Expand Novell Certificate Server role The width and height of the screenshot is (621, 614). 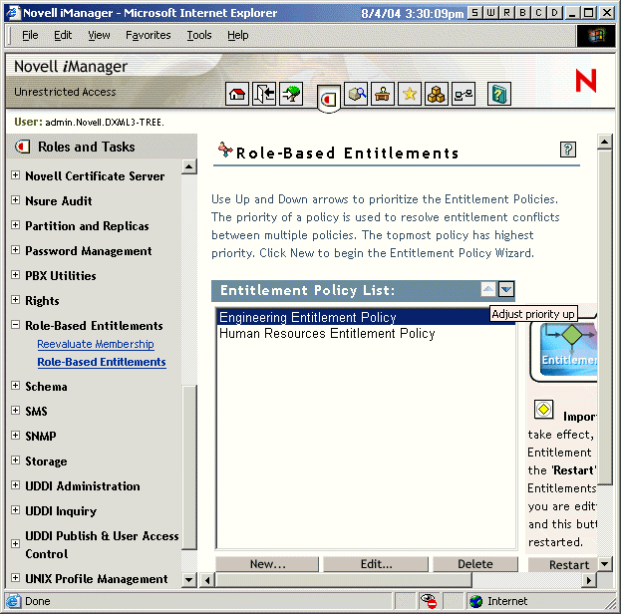tap(15, 175)
